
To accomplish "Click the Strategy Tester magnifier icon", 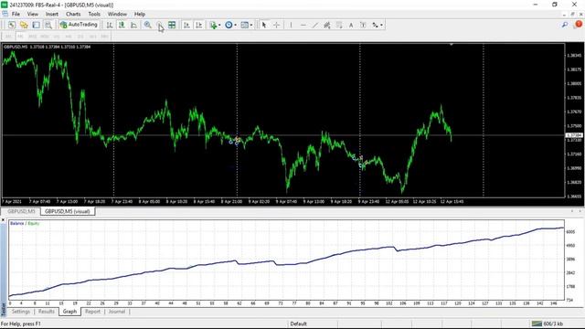I will [x=48, y=25].
